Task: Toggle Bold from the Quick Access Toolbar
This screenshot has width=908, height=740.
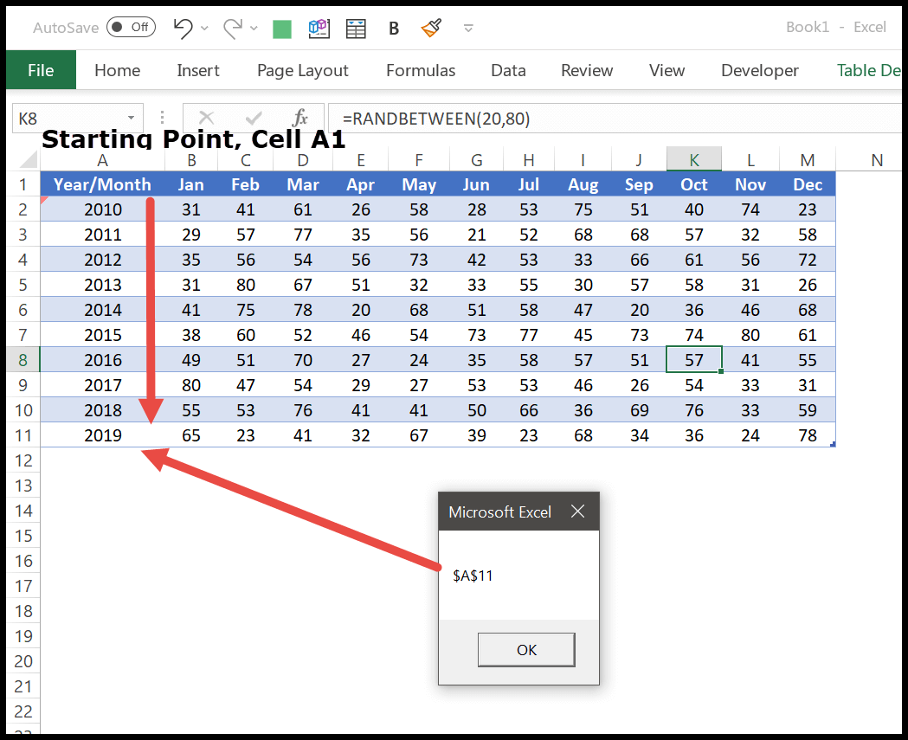Action: coord(393,27)
